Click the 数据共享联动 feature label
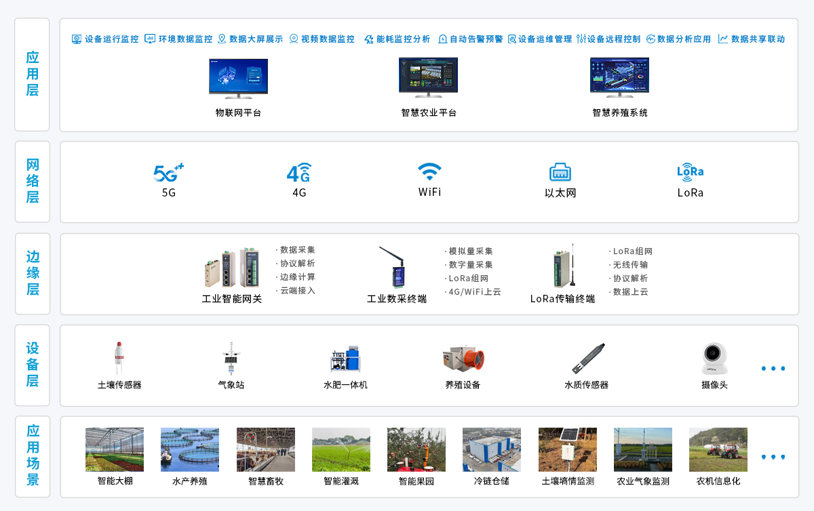814x511 pixels. [x=752, y=39]
